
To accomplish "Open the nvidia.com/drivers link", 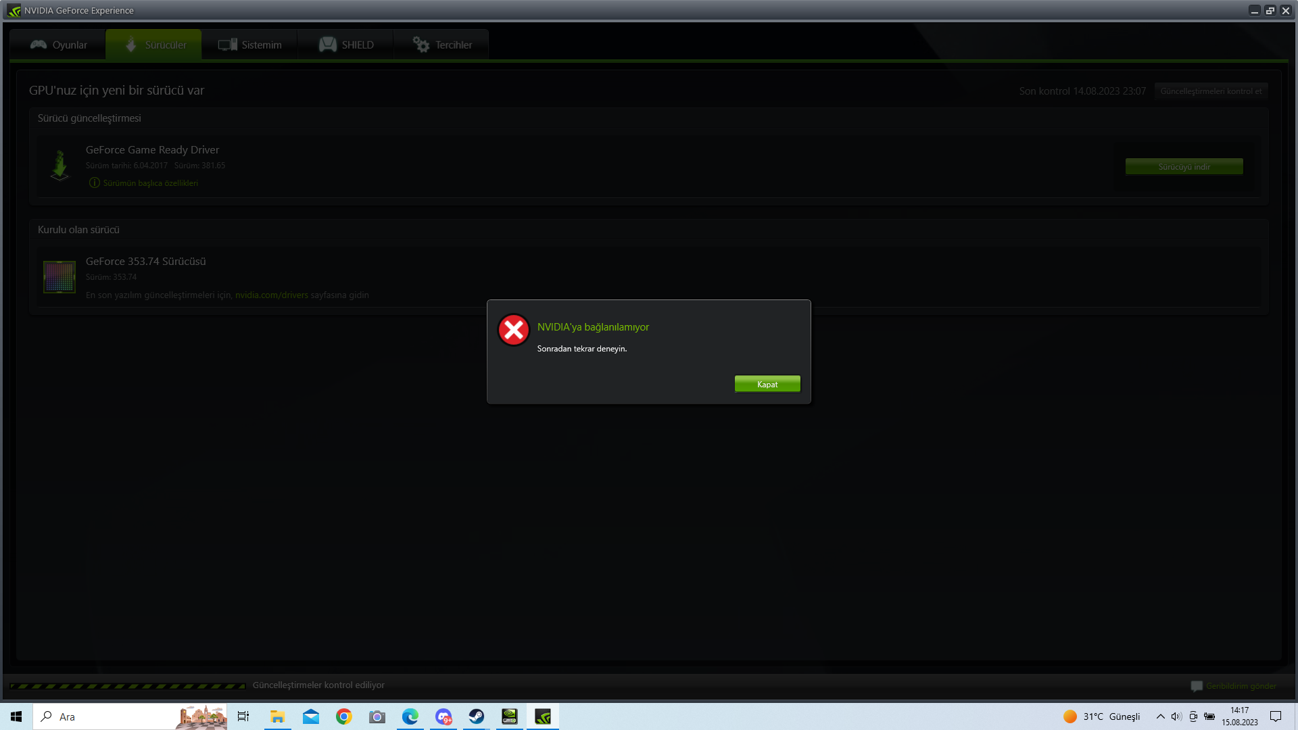I will 271,295.
